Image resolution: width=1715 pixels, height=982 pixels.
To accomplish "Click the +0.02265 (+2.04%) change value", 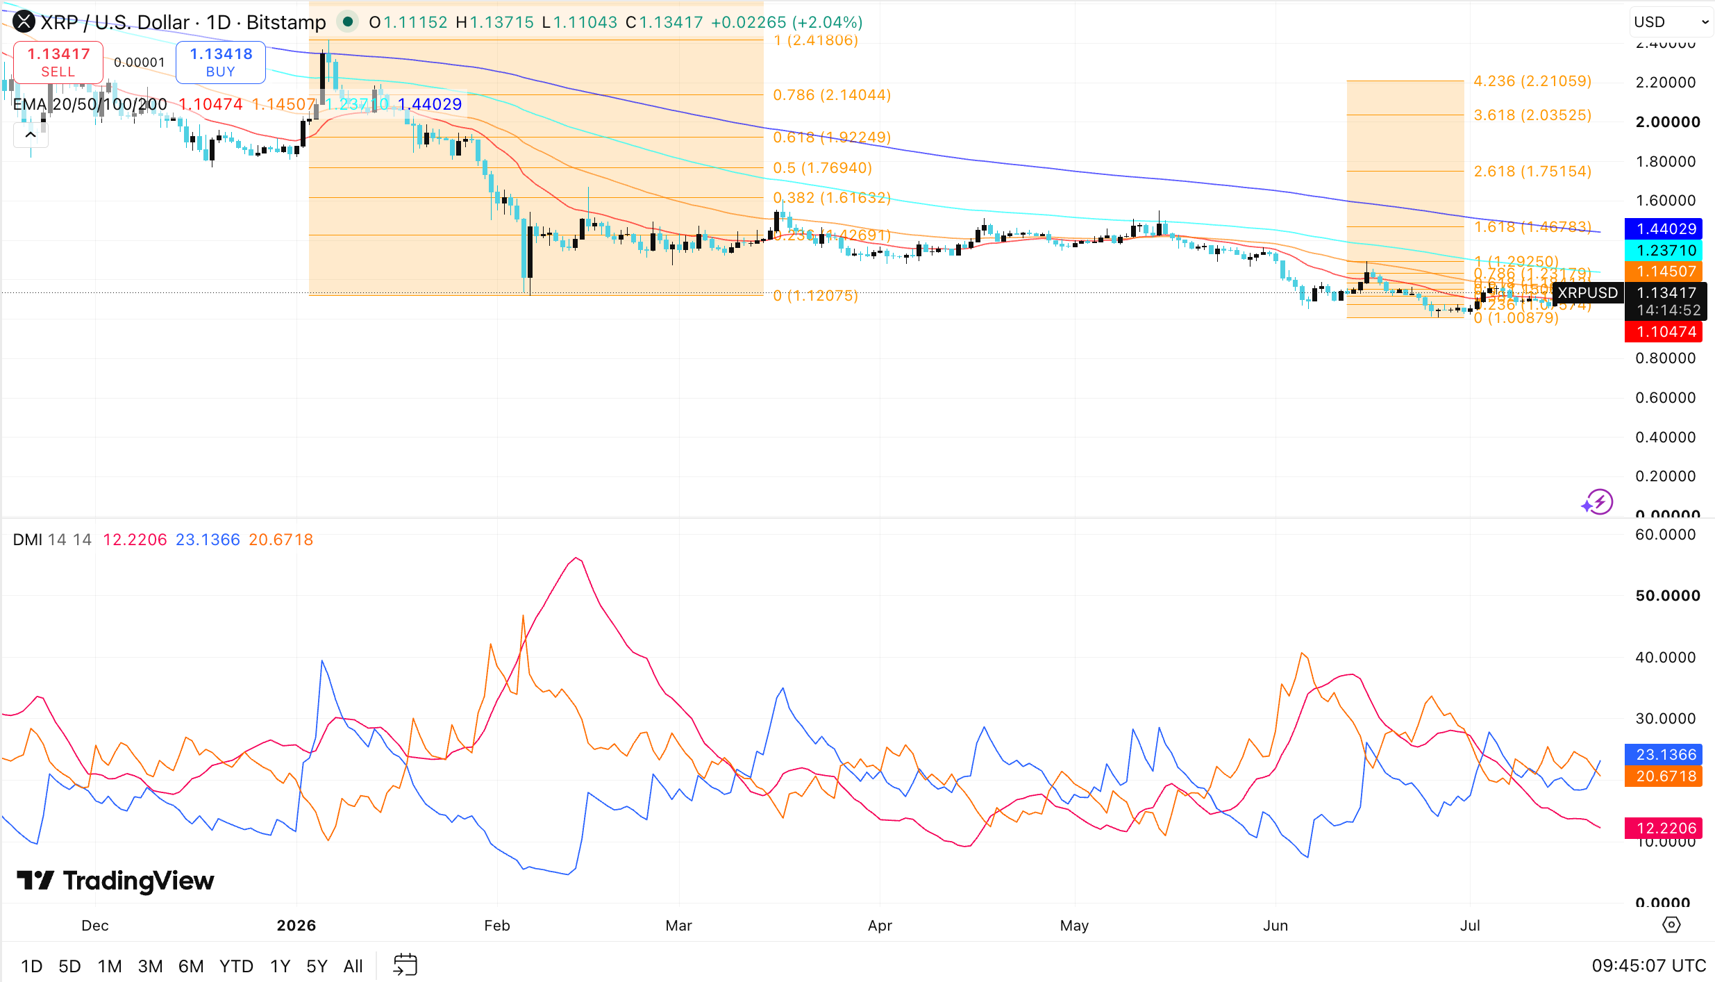I will coord(787,22).
